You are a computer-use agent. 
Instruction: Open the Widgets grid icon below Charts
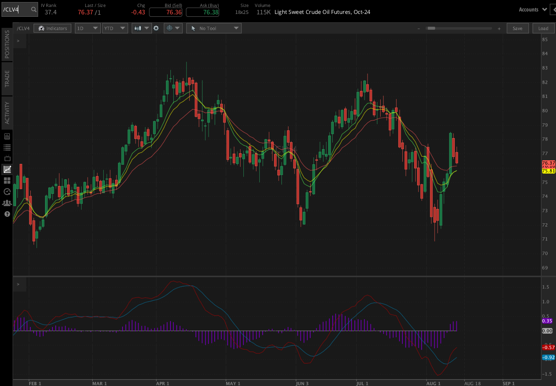tap(7, 180)
